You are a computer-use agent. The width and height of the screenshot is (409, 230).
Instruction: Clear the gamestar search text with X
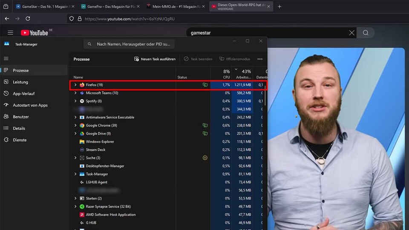point(351,33)
